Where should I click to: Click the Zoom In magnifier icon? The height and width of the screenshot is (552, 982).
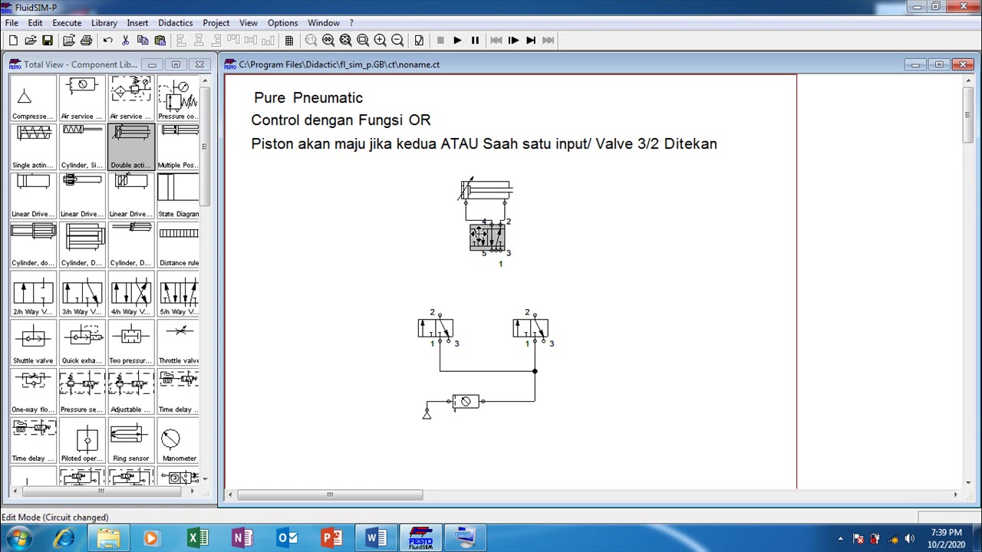(x=380, y=41)
